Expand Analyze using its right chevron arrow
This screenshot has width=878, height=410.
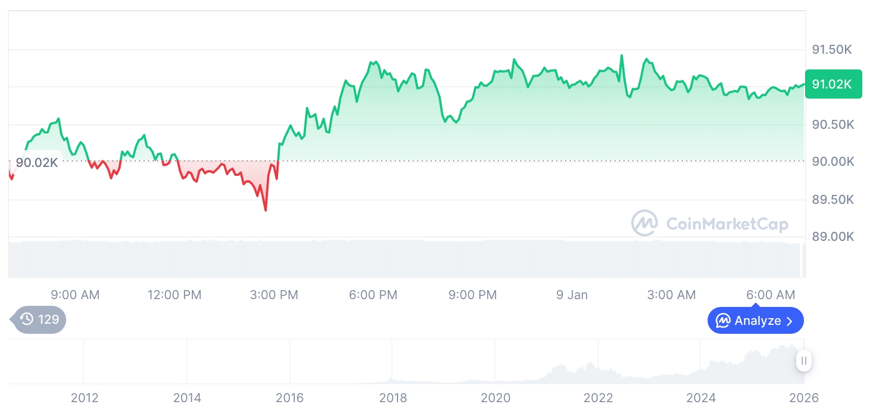coord(790,321)
